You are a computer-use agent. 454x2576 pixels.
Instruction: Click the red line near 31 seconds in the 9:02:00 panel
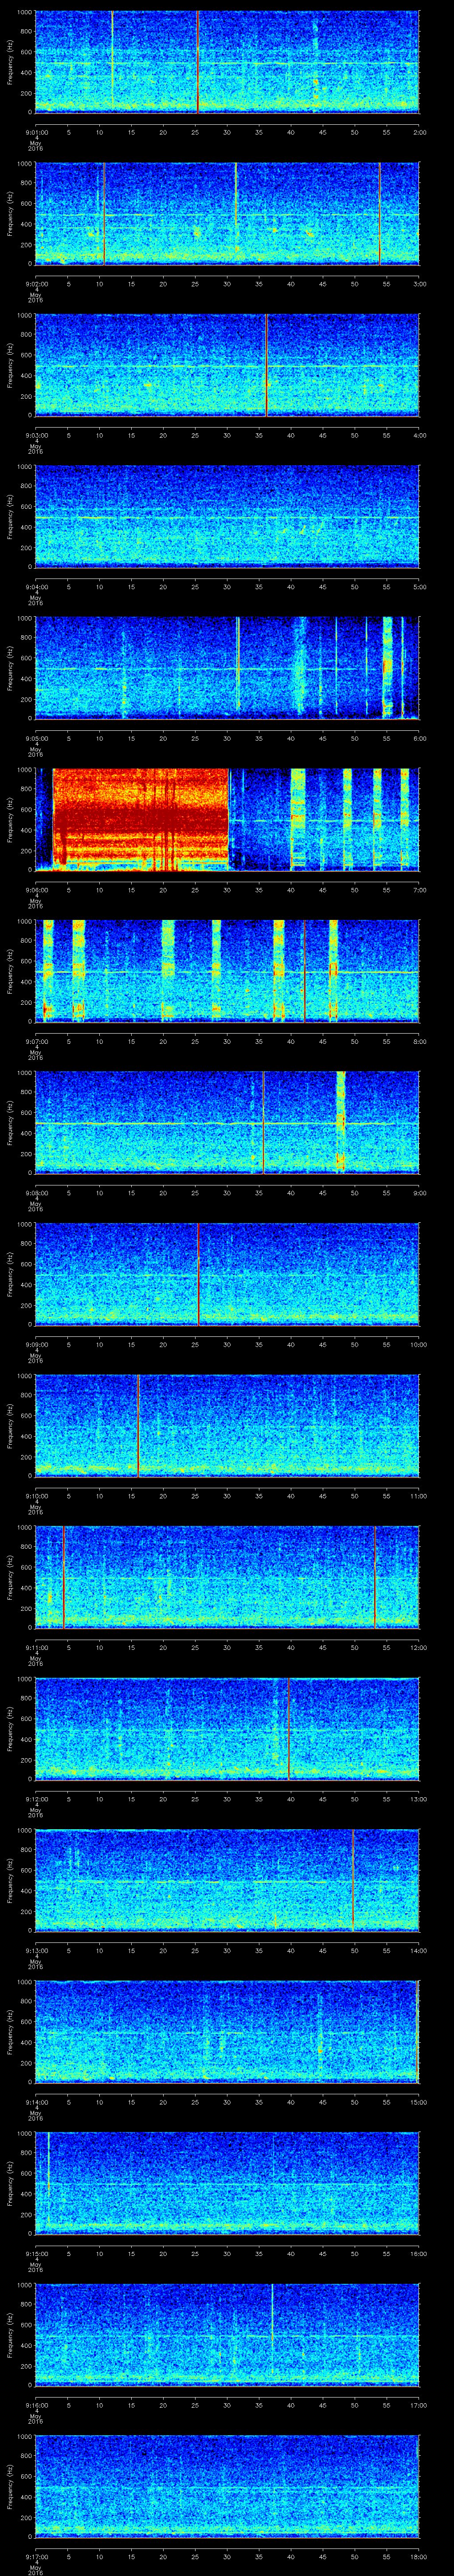point(235,195)
